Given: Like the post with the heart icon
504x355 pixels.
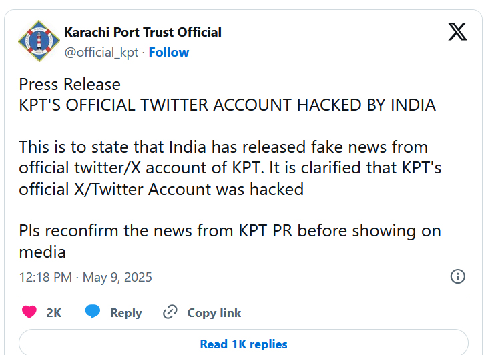Looking at the screenshot, I should pos(29,312).
